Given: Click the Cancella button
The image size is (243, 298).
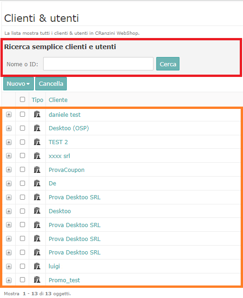Looking at the screenshot, I should pyautogui.click(x=51, y=83).
